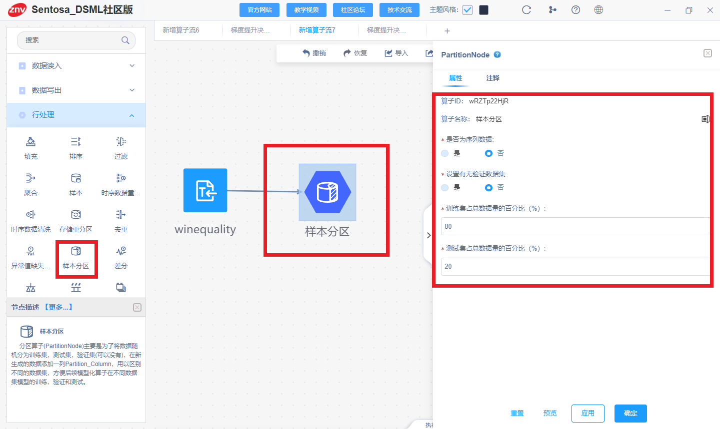Select the 样本 sample operator icon
The image size is (720, 429).
(75, 178)
